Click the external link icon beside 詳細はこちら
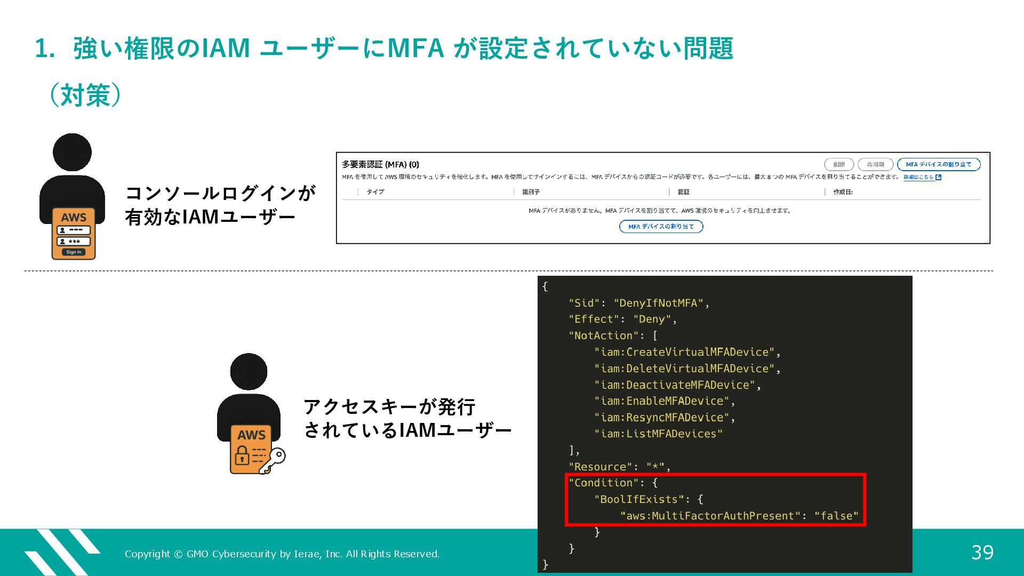 point(939,178)
